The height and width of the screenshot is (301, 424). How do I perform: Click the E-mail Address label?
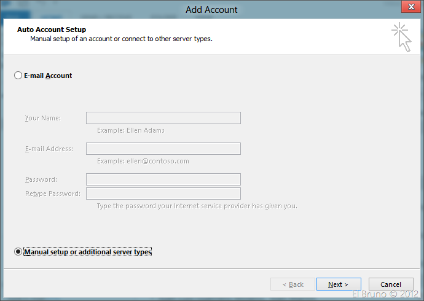click(x=49, y=149)
